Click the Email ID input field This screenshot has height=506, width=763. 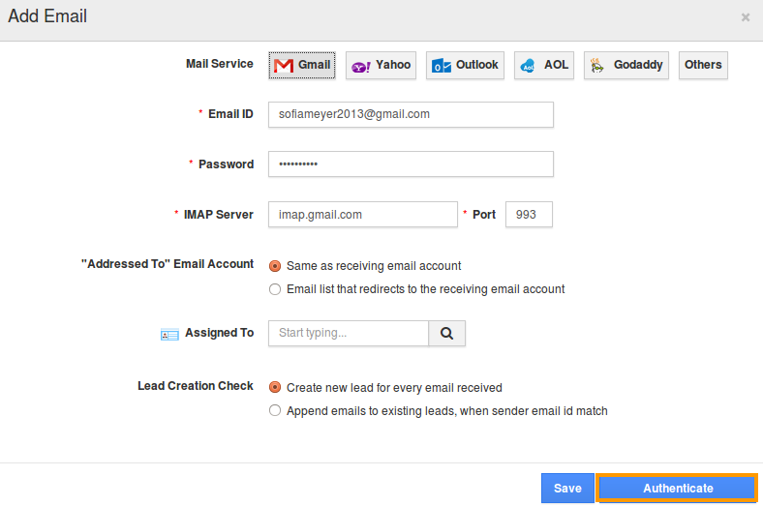coord(411,114)
